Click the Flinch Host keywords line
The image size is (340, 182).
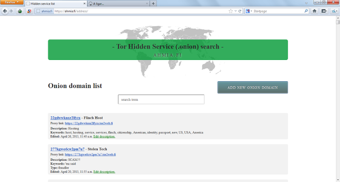pos(127,132)
